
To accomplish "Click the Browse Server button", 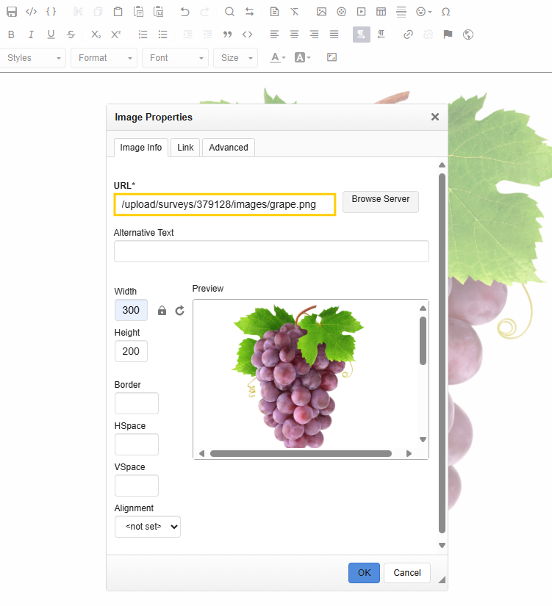I will (380, 201).
